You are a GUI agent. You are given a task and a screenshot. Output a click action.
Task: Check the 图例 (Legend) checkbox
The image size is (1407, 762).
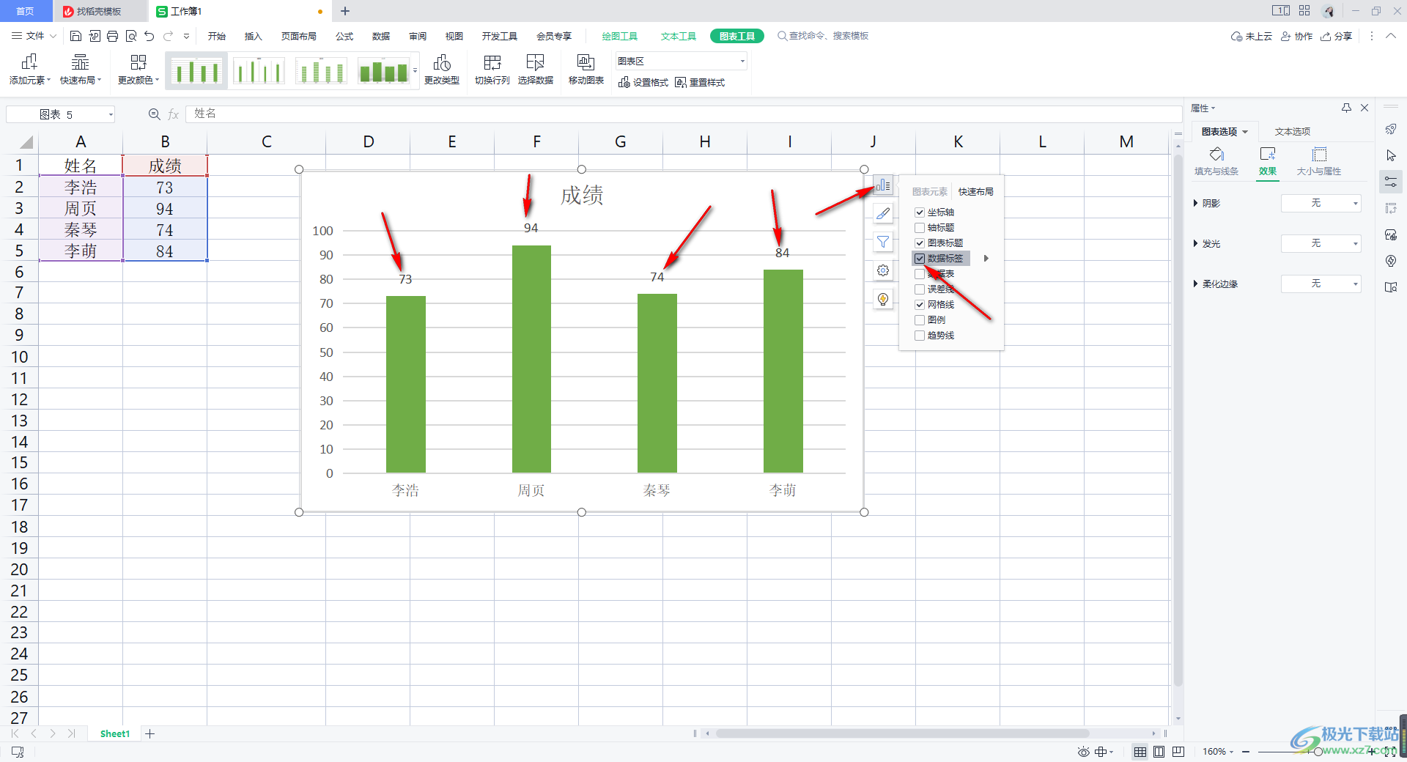tap(920, 320)
